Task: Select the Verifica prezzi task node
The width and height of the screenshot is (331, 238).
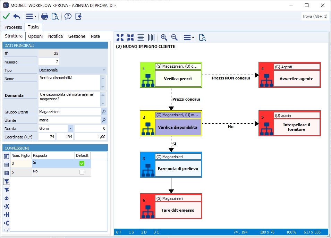Action: click(x=171, y=75)
